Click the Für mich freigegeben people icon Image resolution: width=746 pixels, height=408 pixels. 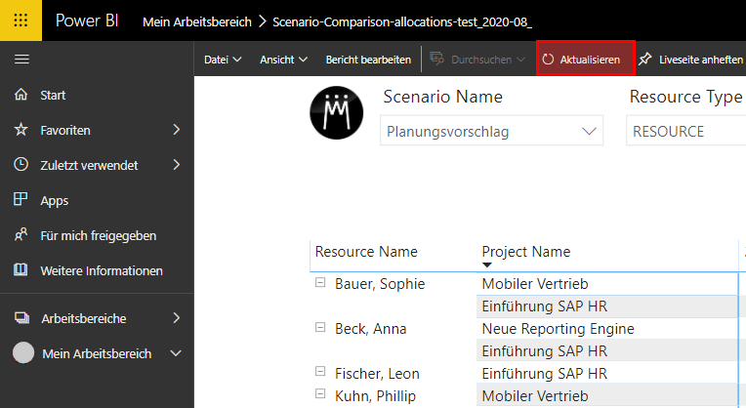point(21,234)
